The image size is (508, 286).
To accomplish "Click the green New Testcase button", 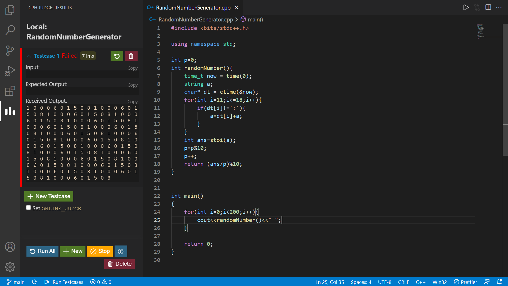I will [49, 196].
